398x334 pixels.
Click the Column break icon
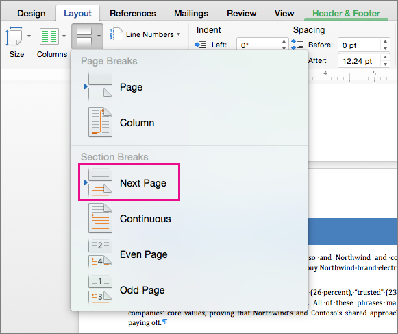click(100, 122)
